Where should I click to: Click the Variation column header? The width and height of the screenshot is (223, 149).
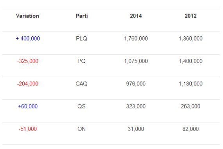point(27,16)
